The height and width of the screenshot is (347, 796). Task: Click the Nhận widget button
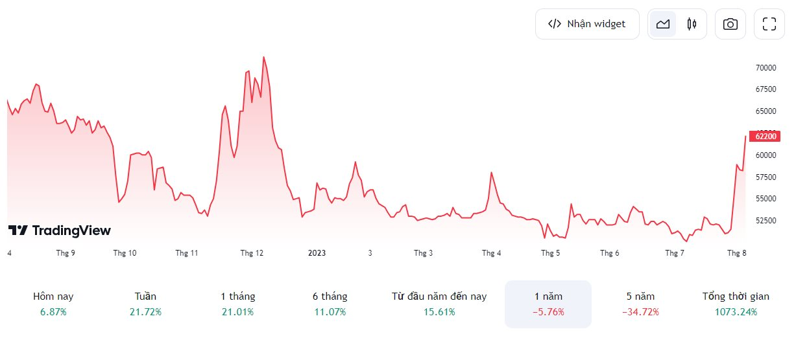[587, 24]
